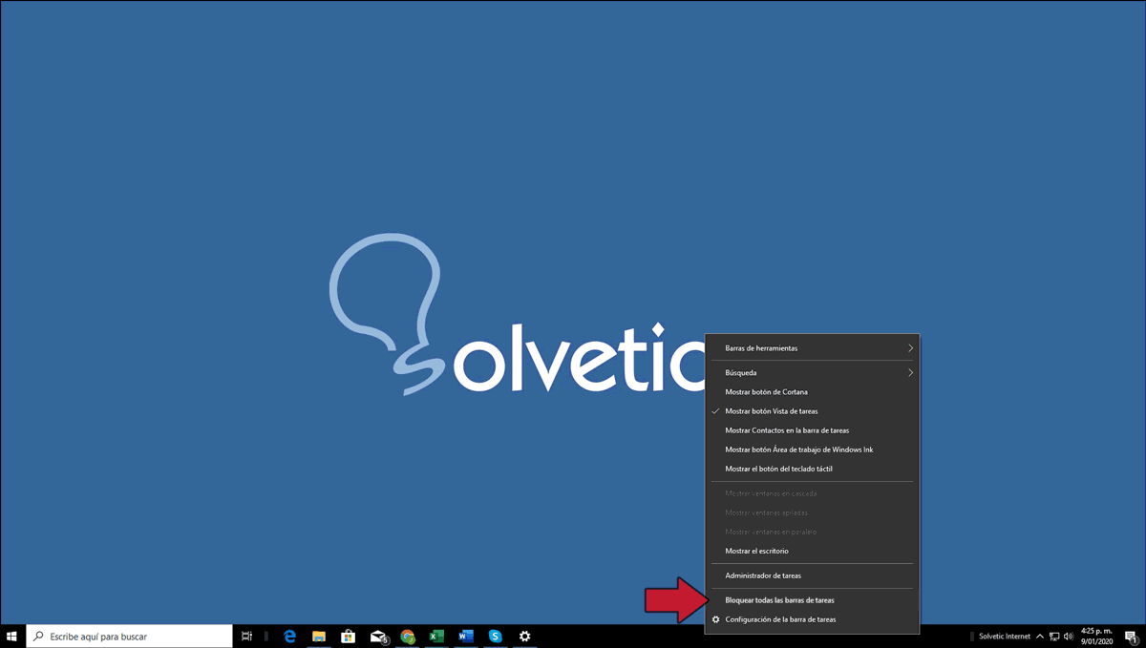Open Microsoft Store from the taskbar

click(349, 636)
